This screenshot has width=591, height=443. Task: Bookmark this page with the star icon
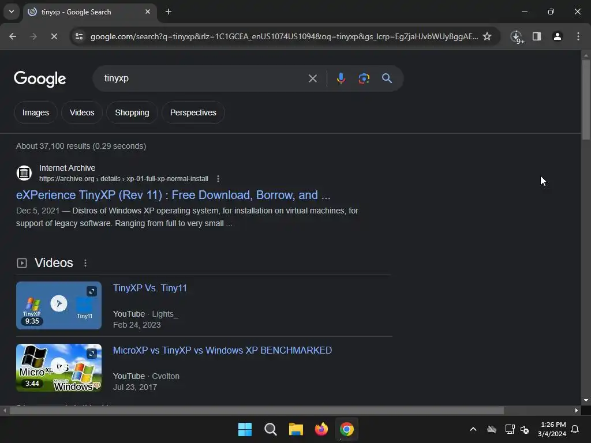[x=487, y=36]
